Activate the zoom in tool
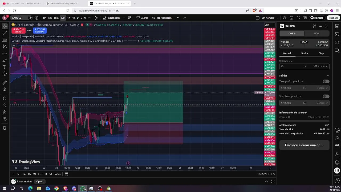The height and width of the screenshot is (192, 341). click(5, 89)
